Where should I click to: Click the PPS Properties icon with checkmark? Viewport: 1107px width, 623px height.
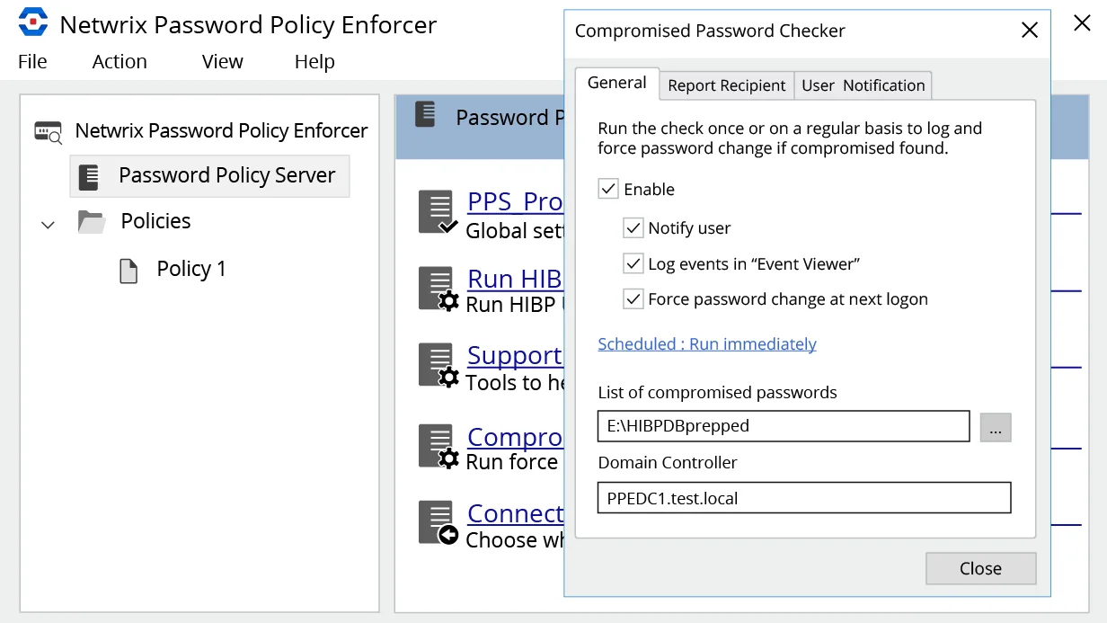coord(438,213)
